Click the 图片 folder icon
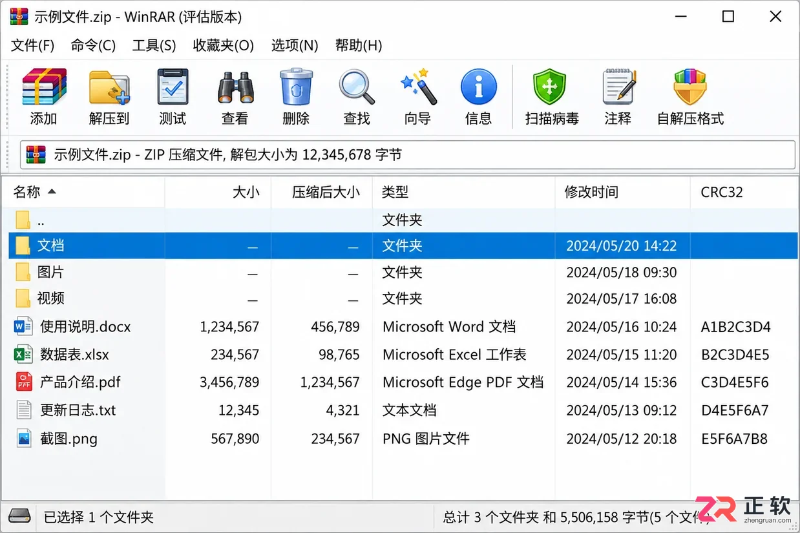Screen dimensions: 800x533 click(23, 272)
